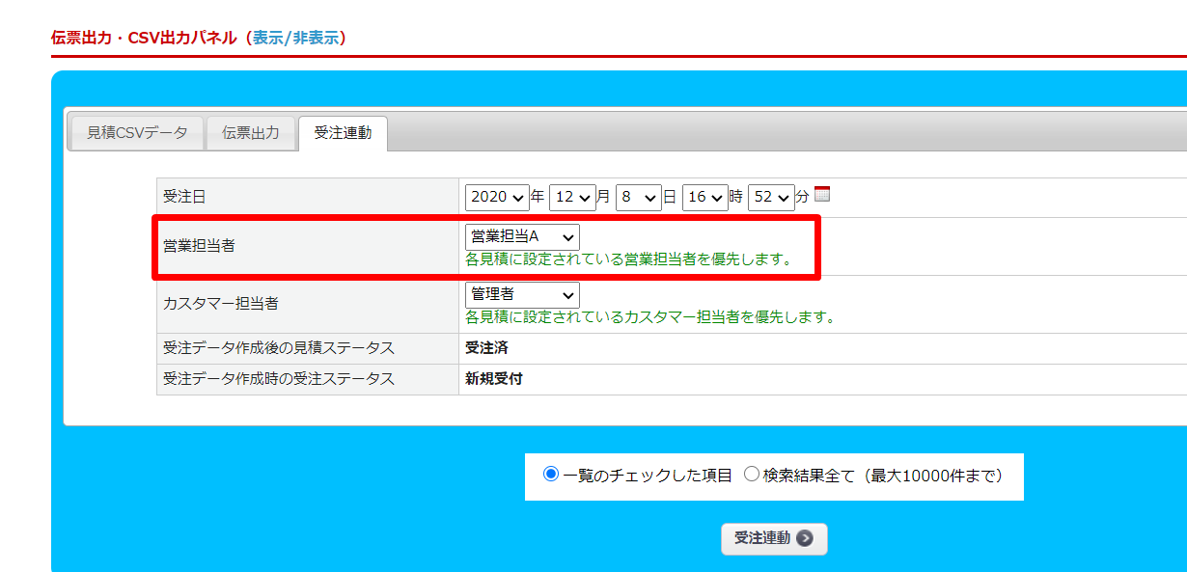Click the 受注連動 submit button

(x=774, y=538)
